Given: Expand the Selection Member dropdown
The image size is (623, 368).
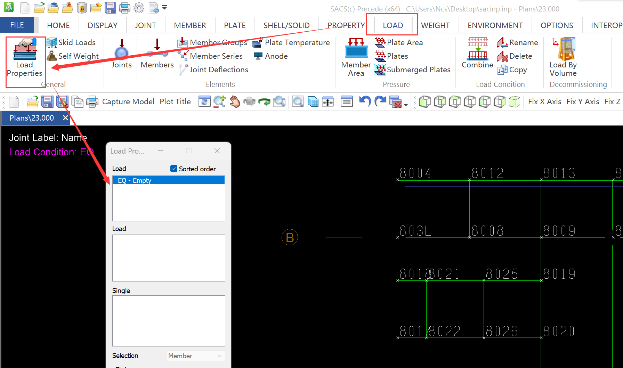Looking at the screenshot, I should [220, 355].
